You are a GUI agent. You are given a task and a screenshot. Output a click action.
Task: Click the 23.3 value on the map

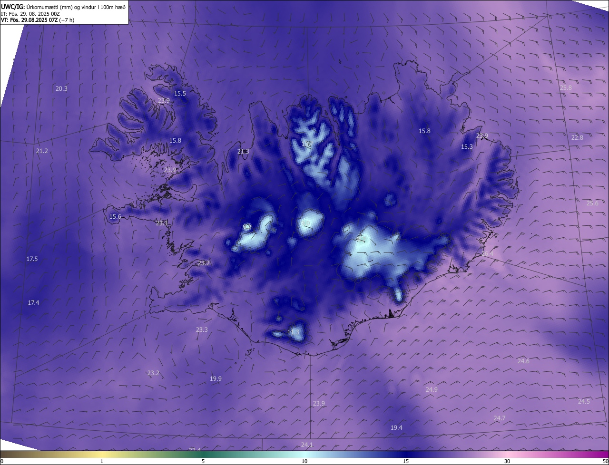[202, 329]
